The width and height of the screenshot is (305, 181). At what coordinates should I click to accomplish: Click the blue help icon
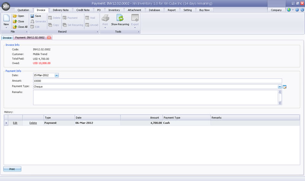click(x=297, y=10)
